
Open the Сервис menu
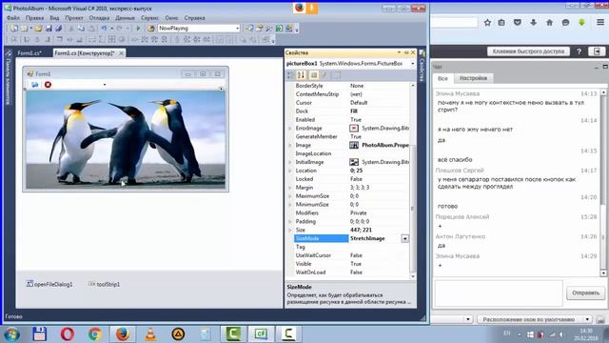coord(149,18)
